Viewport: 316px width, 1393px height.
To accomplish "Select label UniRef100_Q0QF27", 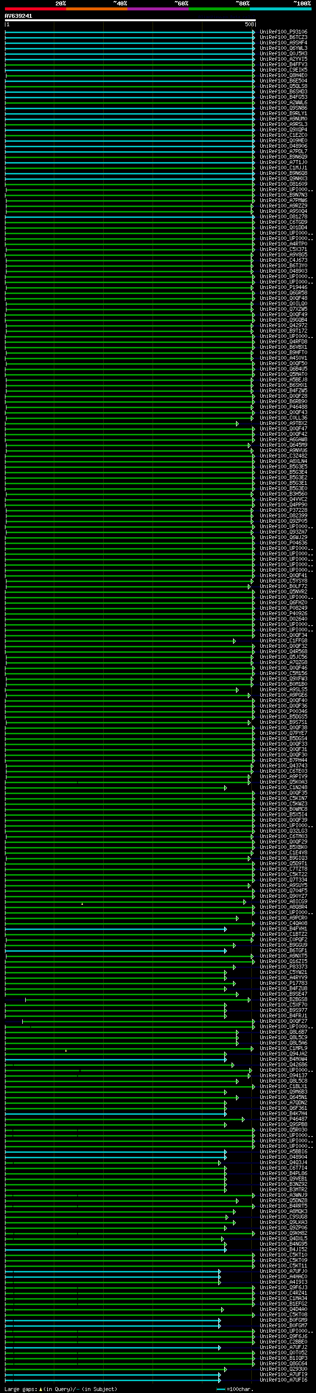I will [283, 1021].
